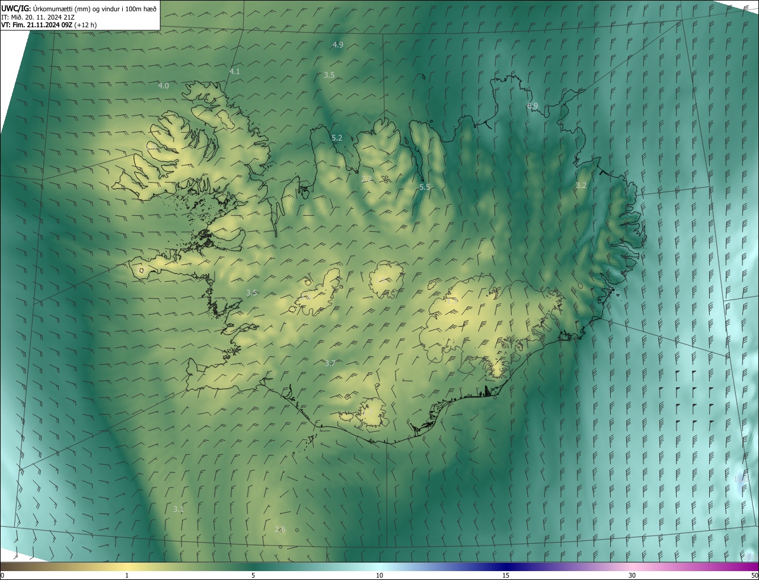This screenshot has height=580, width=759.
Task: Click the map value label "2.6"
Action: point(280,530)
